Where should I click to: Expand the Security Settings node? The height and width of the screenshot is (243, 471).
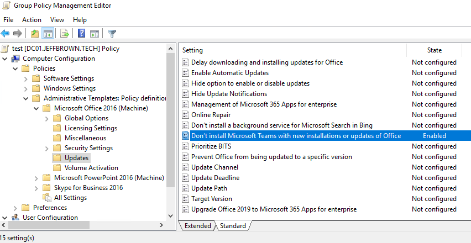pos(47,148)
